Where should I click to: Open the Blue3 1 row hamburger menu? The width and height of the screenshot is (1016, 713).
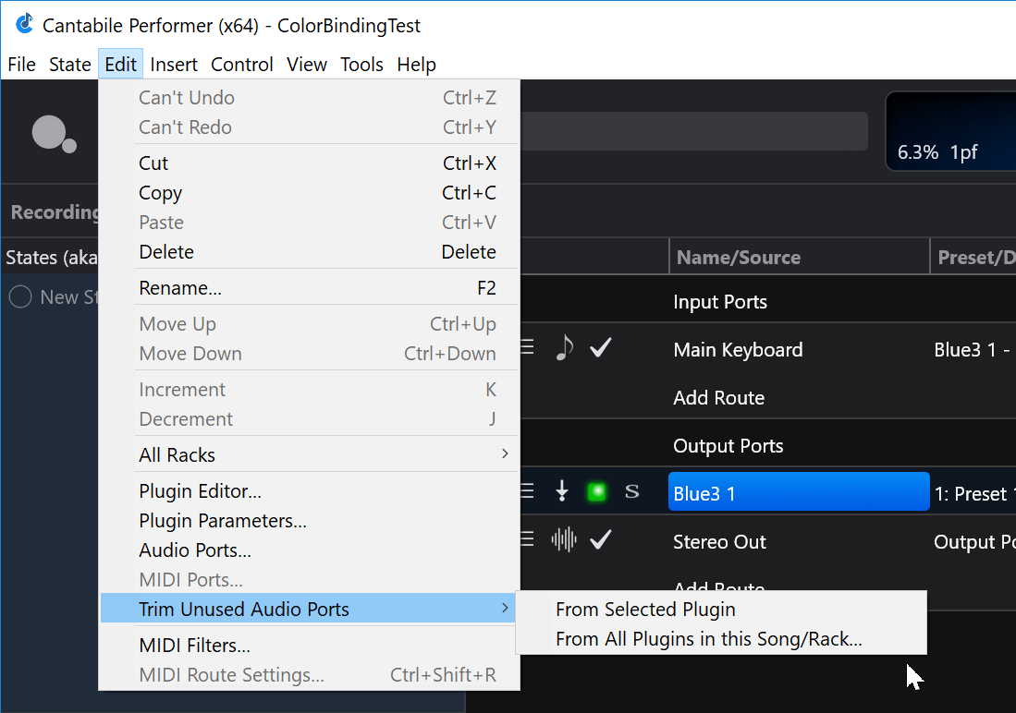pos(528,491)
